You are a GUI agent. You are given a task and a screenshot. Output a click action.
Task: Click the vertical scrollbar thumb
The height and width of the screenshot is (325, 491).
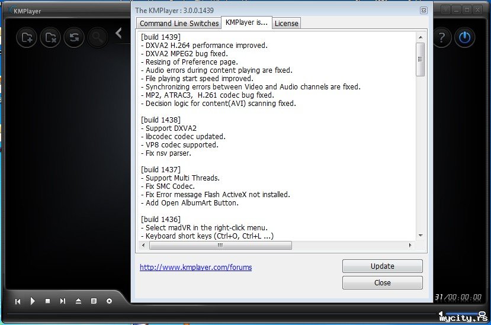tap(421, 59)
